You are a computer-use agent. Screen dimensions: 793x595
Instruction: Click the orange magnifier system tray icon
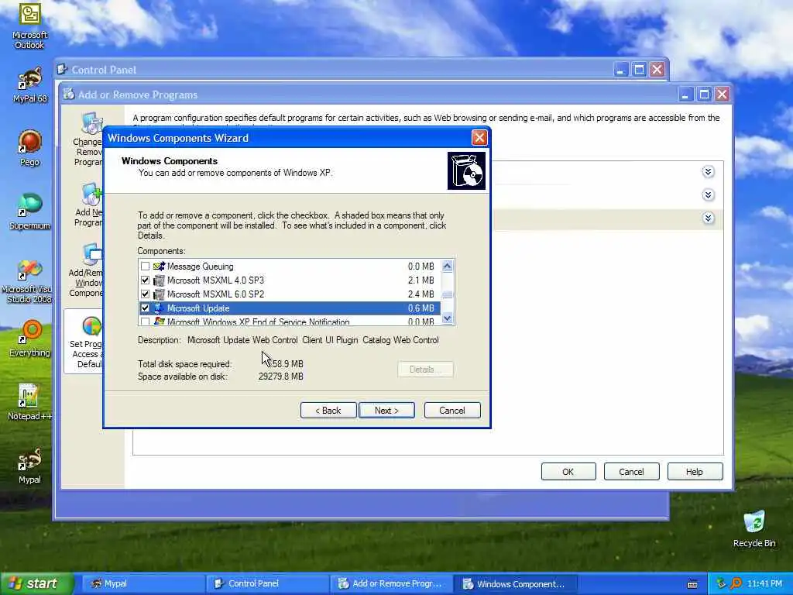coord(736,584)
